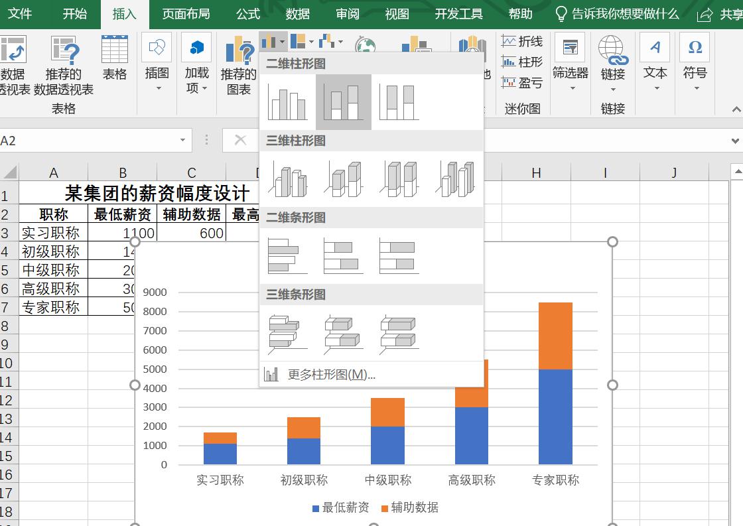Select cell 实习职称

pos(54,233)
